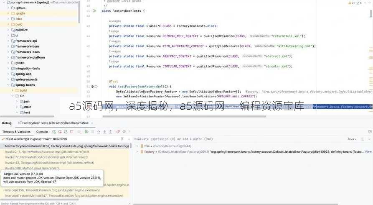Select the buildSrc folder in tree
Image resolution: width=373 pixels, height=205 pixels.
pyautogui.click(x=21, y=30)
